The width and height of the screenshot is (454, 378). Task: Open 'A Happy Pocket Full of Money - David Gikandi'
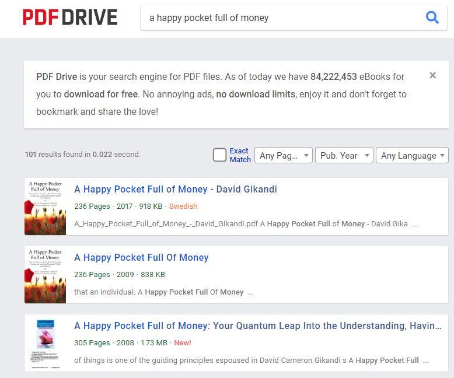[x=176, y=189]
